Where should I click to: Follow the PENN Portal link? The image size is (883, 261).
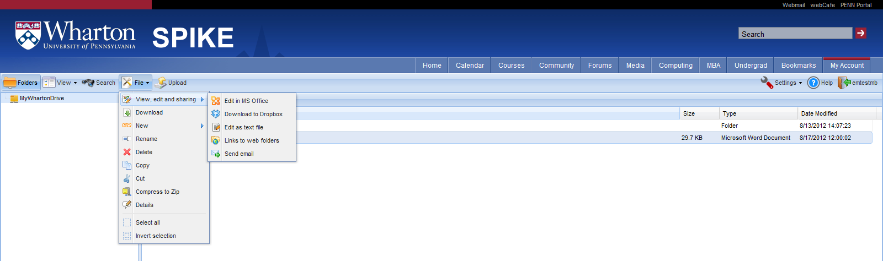tap(856, 5)
